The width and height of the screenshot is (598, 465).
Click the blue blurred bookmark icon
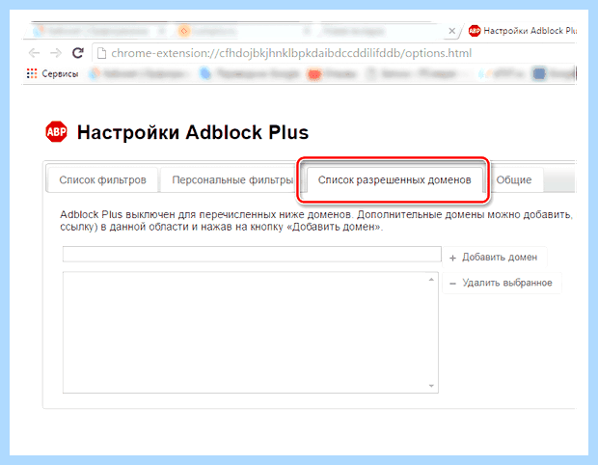pos(205,73)
